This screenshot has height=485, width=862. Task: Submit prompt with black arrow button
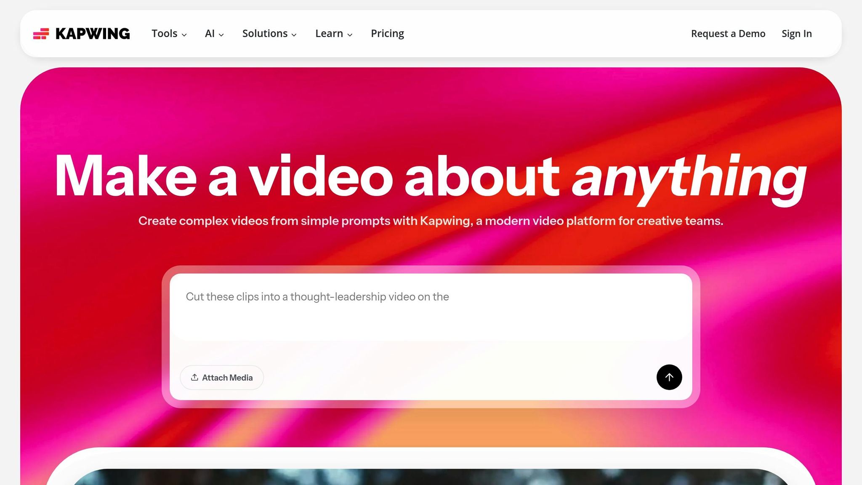point(669,377)
